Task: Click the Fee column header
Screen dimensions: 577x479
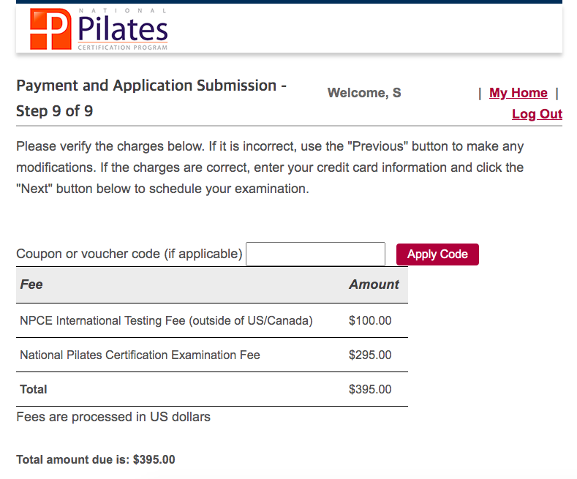Action: (31, 284)
